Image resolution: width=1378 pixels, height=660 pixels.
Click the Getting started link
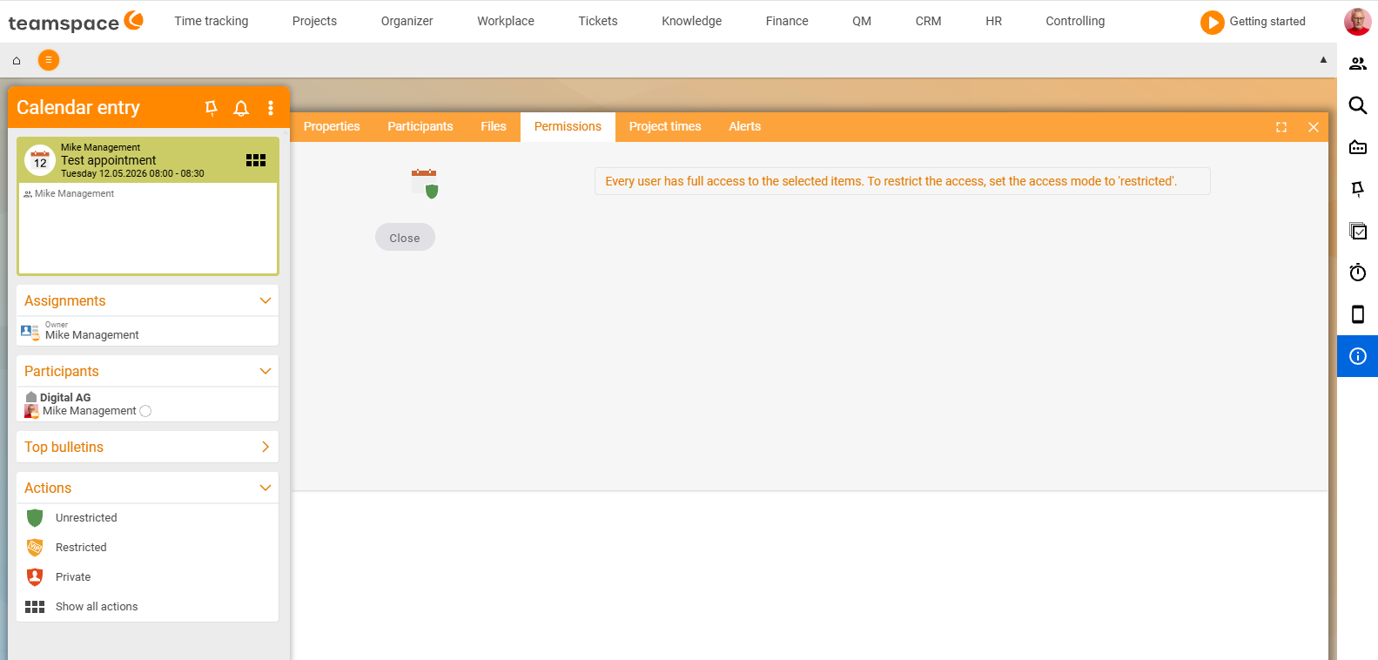(x=1267, y=22)
